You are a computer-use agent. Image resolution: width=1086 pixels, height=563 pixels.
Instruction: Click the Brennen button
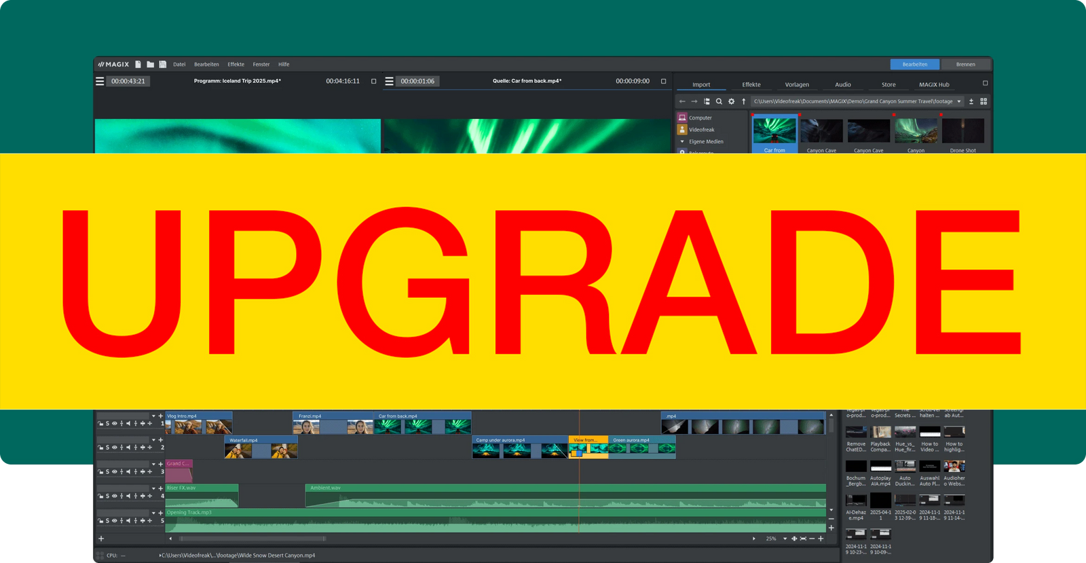pyautogui.click(x=966, y=65)
